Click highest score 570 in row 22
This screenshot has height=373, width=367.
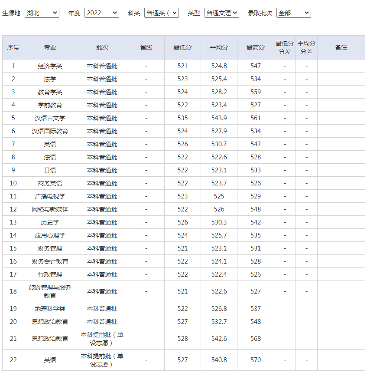pos(256,360)
